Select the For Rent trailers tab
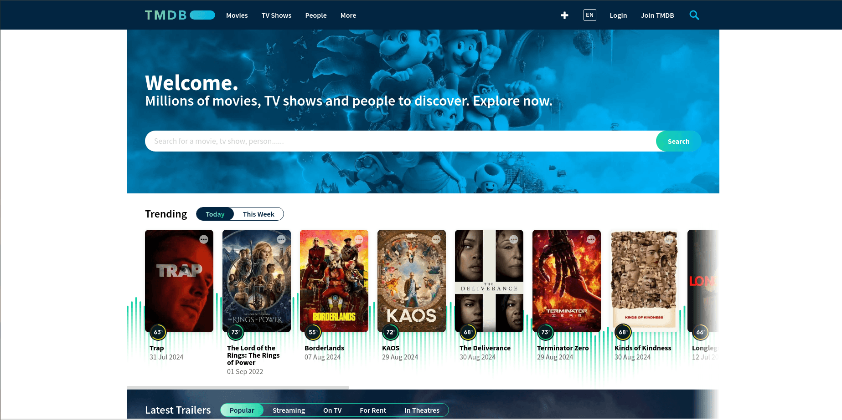 [373, 410]
